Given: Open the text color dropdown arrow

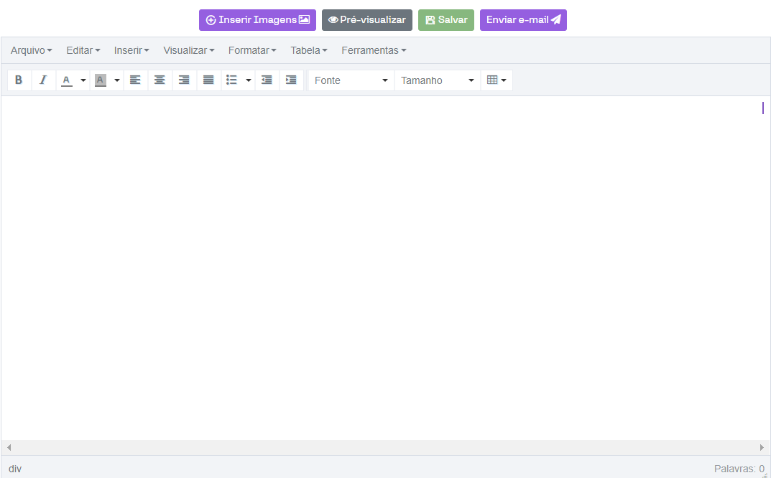Looking at the screenshot, I should (x=83, y=80).
